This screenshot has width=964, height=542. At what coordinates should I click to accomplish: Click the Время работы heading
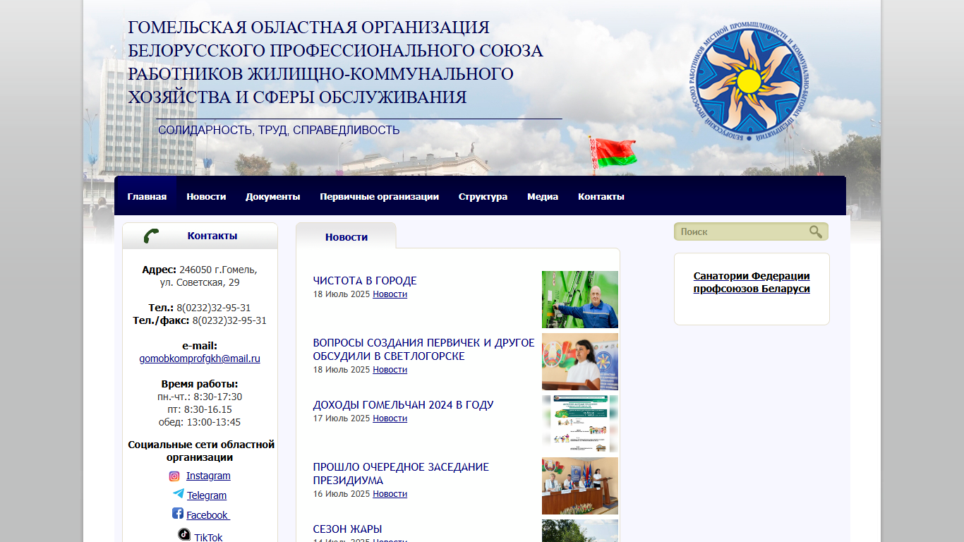click(x=200, y=384)
